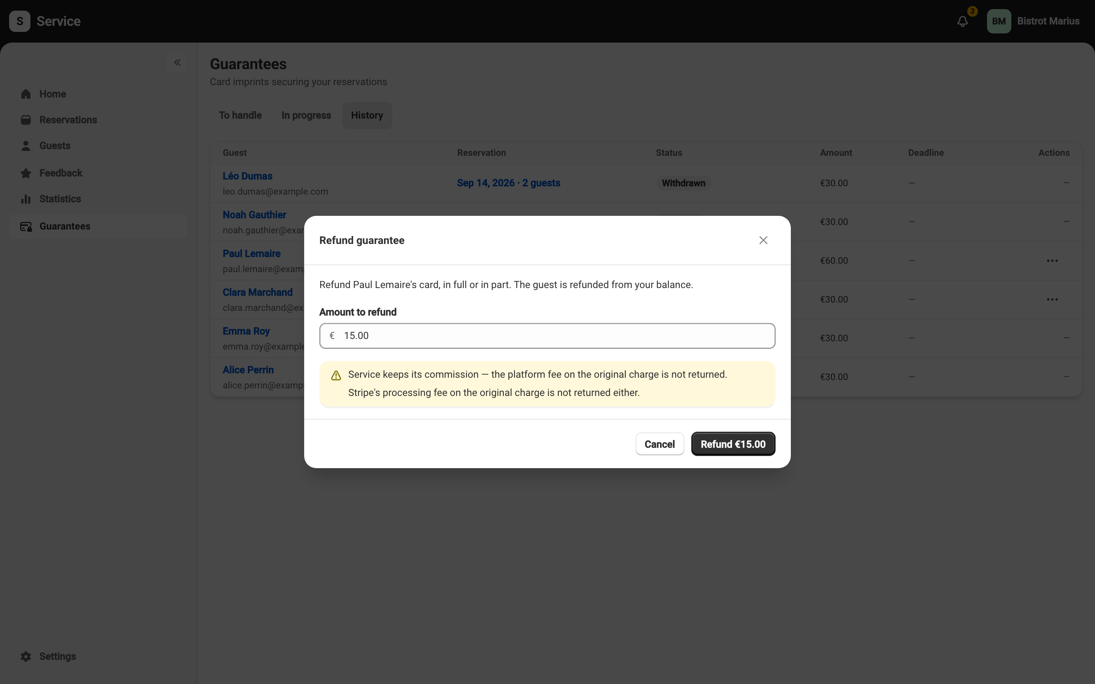Screen dimensions: 1095x684
Task: Click the Reservation column header
Action: tap(481, 153)
